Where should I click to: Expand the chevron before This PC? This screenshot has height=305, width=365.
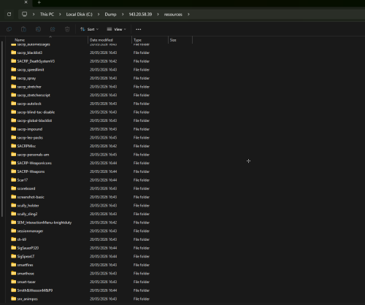[x=34, y=15]
